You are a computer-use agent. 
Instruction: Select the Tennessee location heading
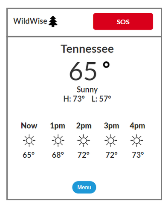tap(87, 49)
